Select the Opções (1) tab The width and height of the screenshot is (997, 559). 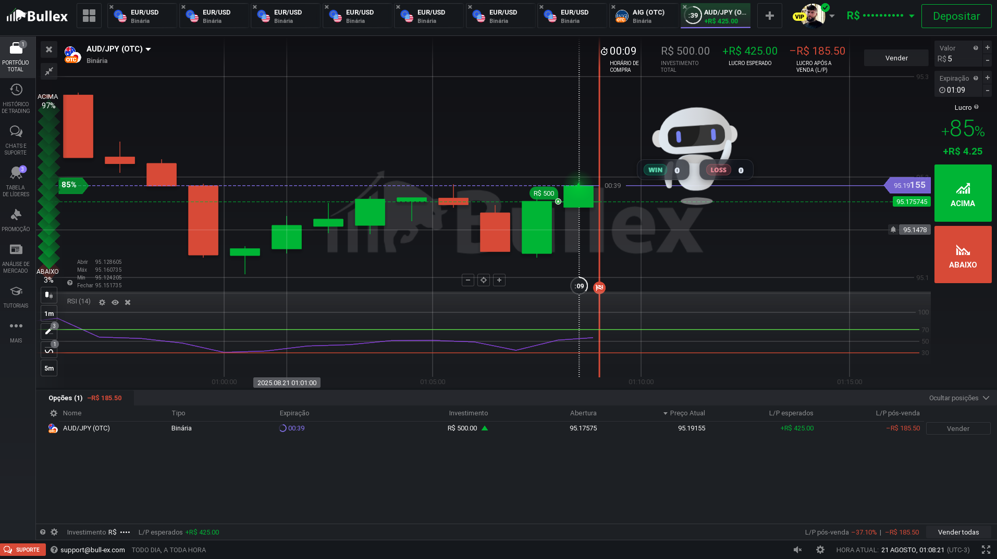click(x=66, y=398)
